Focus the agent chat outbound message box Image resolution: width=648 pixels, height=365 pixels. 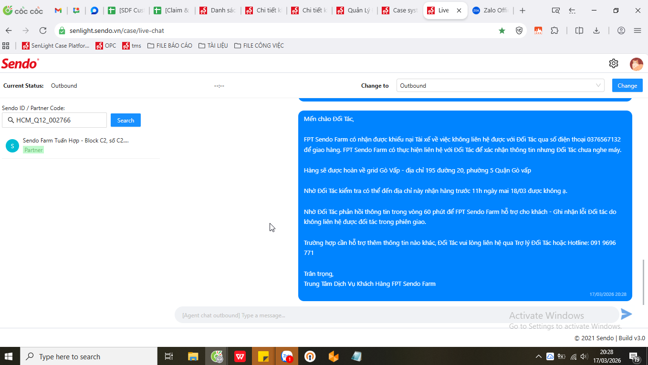[x=397, y=315]
